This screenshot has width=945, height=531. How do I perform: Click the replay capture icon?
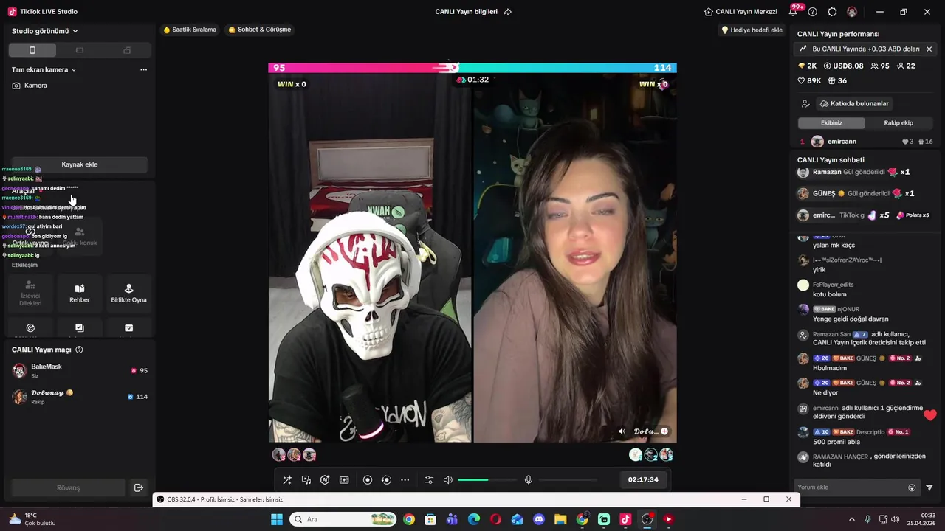[x=386, y=480]
